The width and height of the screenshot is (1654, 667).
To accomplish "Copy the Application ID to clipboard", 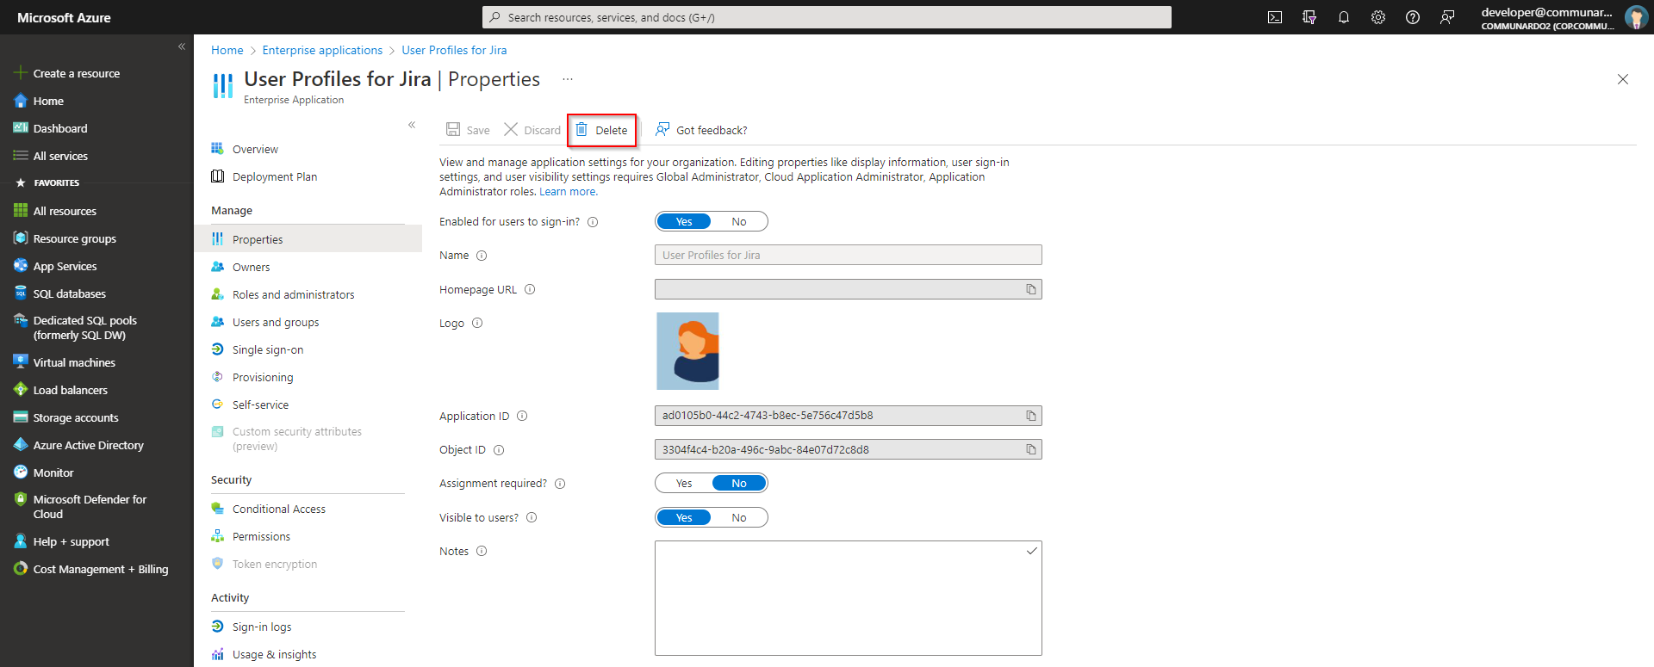I will pos(1030,416).
